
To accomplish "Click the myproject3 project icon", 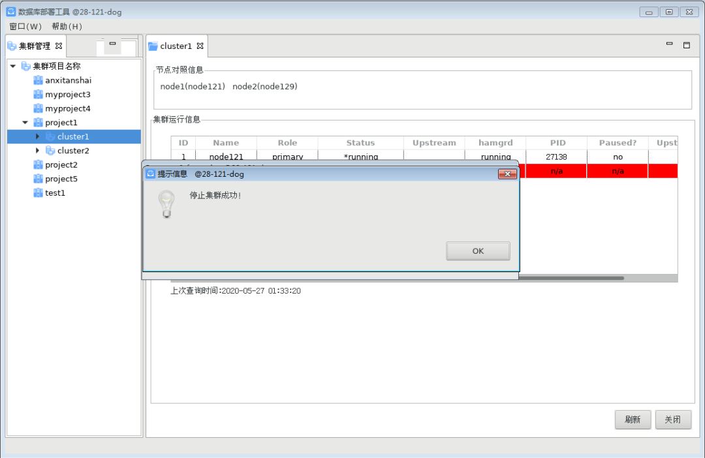I will 39,95.
